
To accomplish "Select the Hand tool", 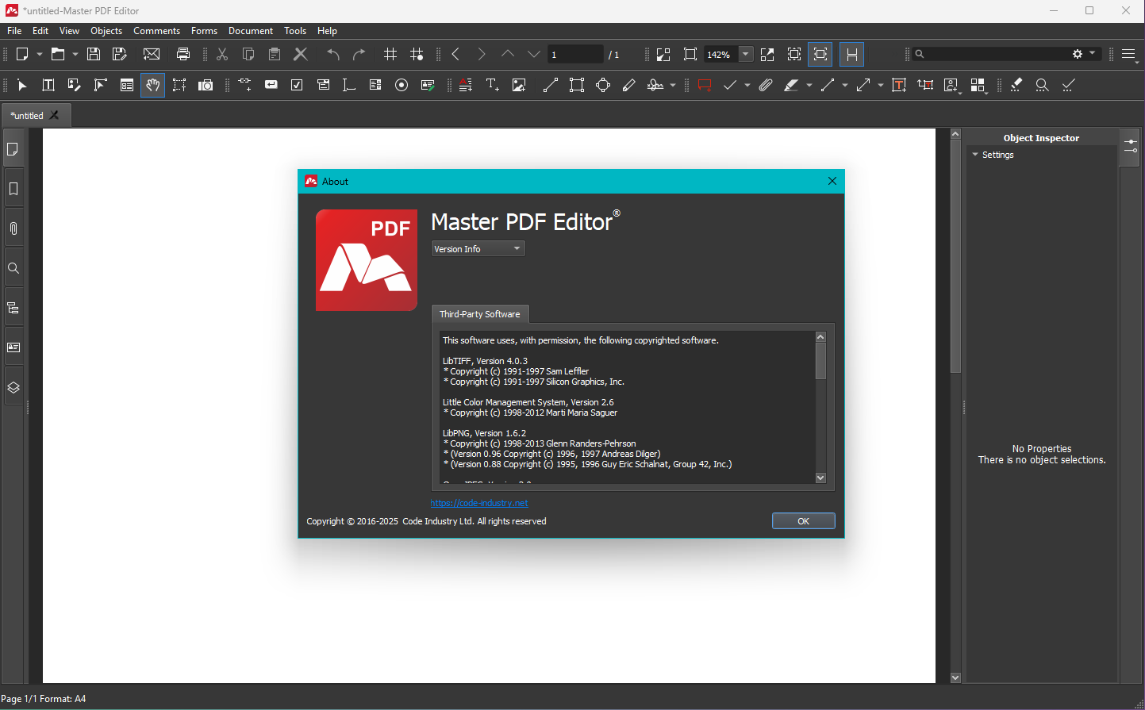I will coord(153,85).
